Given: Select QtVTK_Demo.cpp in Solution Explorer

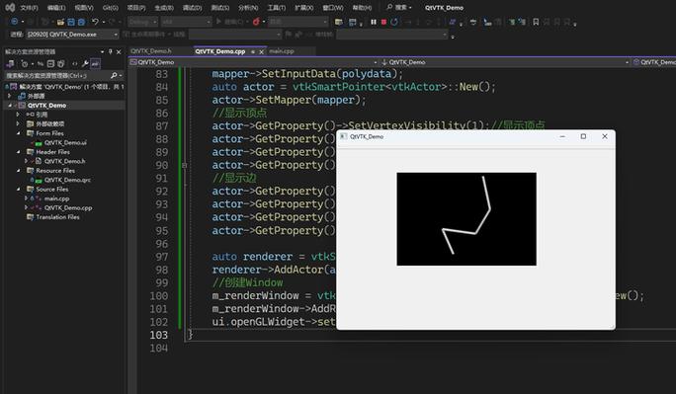Looking at the screenshot, I should [68, 207].
